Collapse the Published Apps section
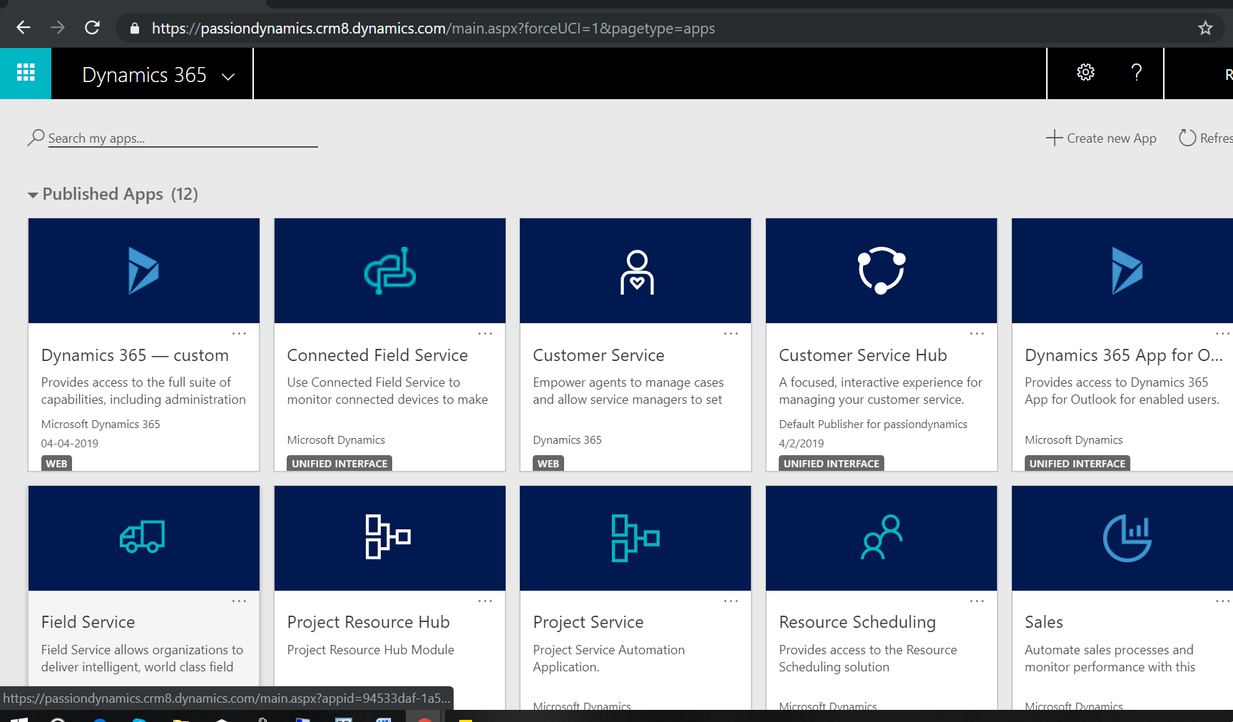Image resolution: width=1233 pixels, height=722 pixels. [33, 195]
